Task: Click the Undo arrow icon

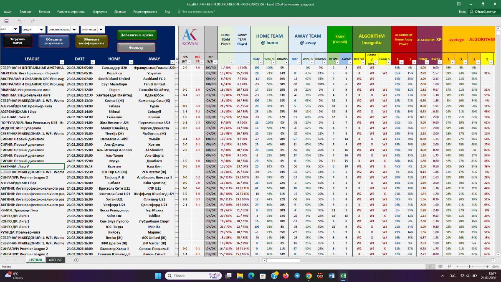Action: pyautogui.click(x=20, y=21)
